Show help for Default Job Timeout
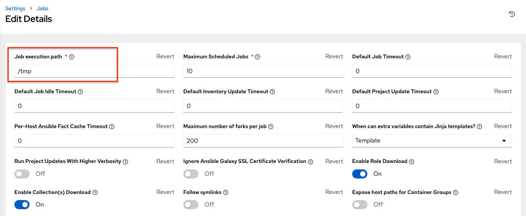 [x=408, y=57]
